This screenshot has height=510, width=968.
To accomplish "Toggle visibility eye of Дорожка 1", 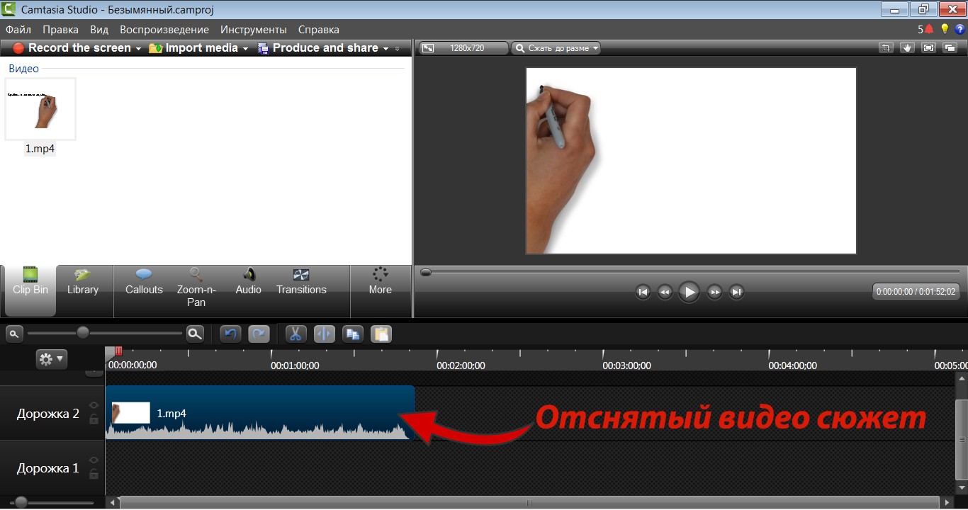I will pos(94,461).
